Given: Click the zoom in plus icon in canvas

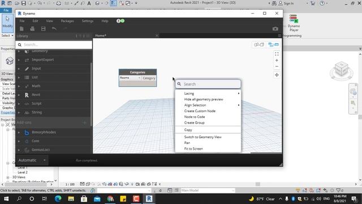Looking at the screenshot, I should point(277,61).
